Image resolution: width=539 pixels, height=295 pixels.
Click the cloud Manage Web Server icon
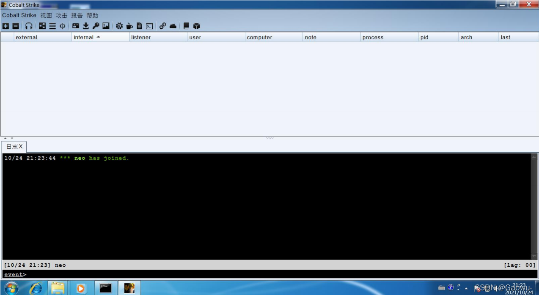[x=173, y=26]
